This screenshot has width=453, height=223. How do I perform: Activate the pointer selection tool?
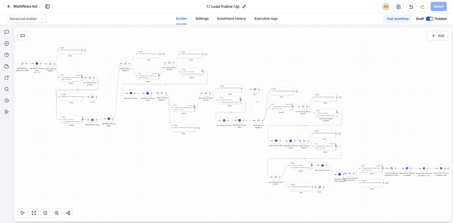point(23,213)
